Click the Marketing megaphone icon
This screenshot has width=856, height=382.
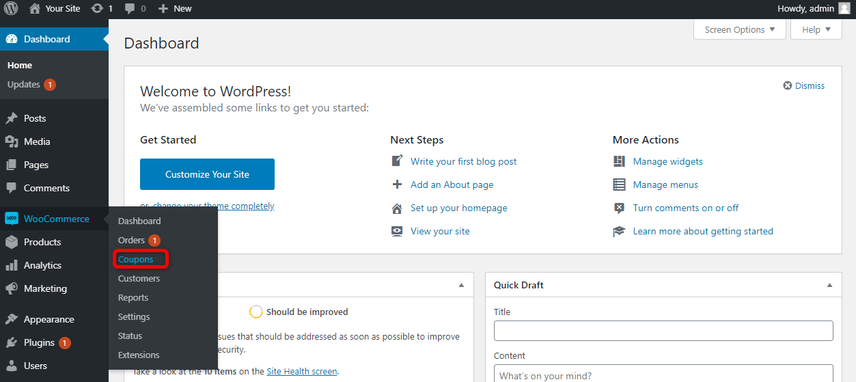[12, 288]
